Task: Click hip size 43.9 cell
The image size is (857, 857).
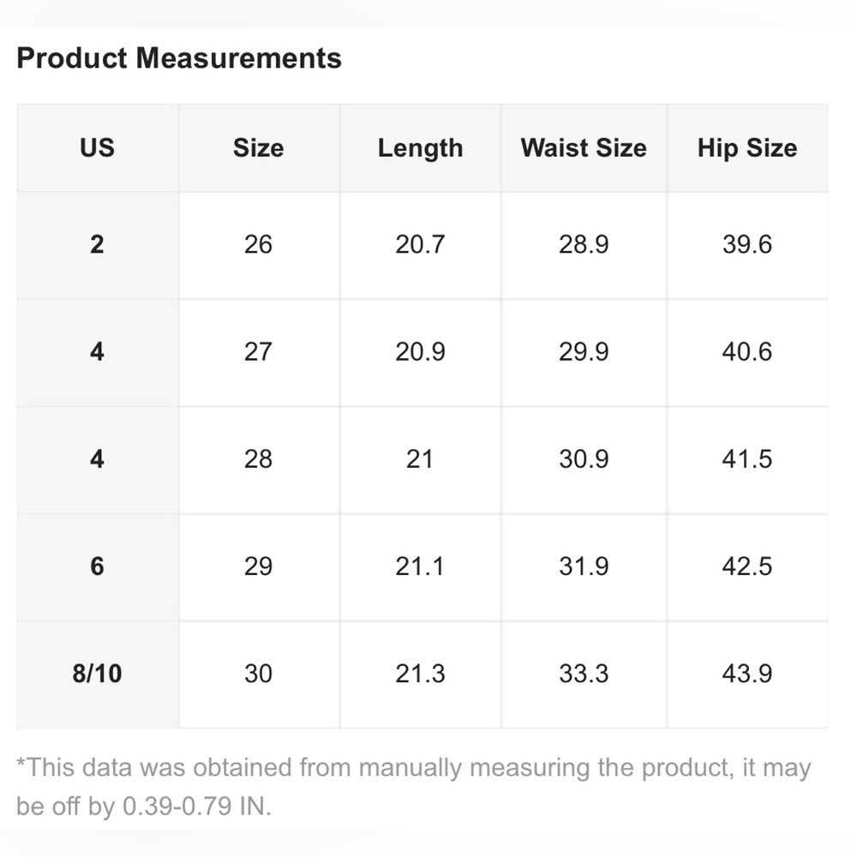Action: coord(747,674)
